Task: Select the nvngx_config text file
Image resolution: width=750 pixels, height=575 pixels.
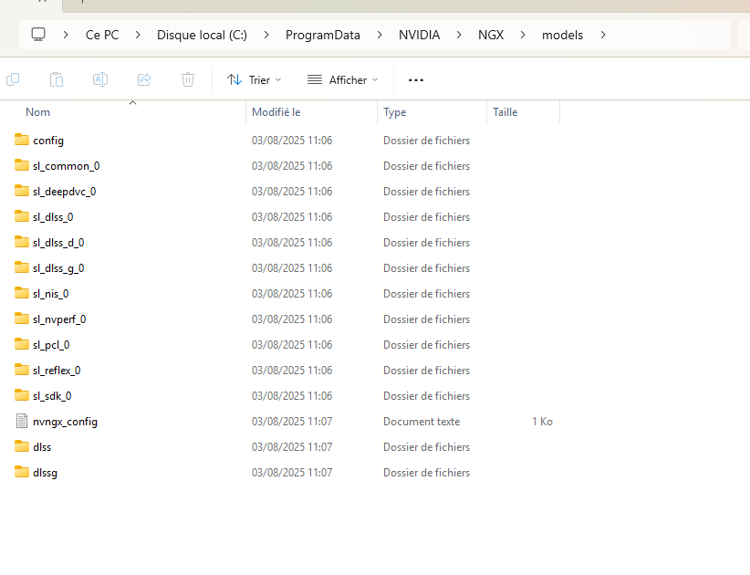Action: 65,422
